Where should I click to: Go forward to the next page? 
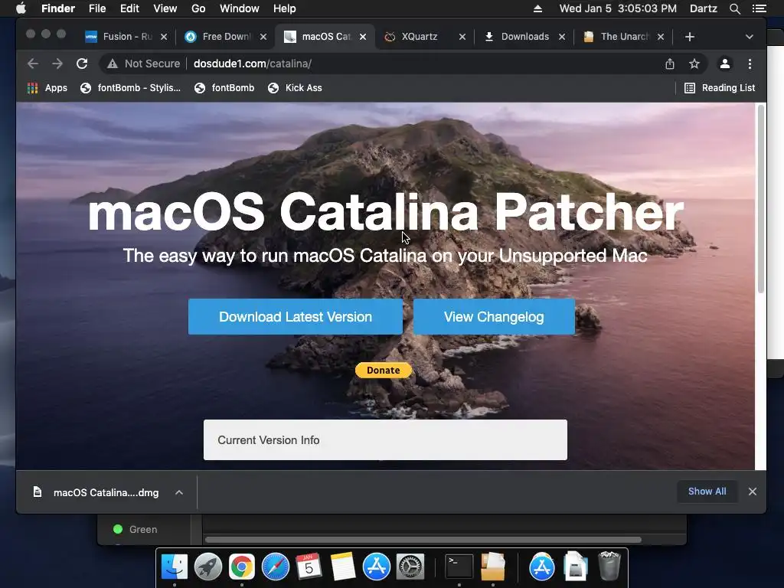point(57,64)
